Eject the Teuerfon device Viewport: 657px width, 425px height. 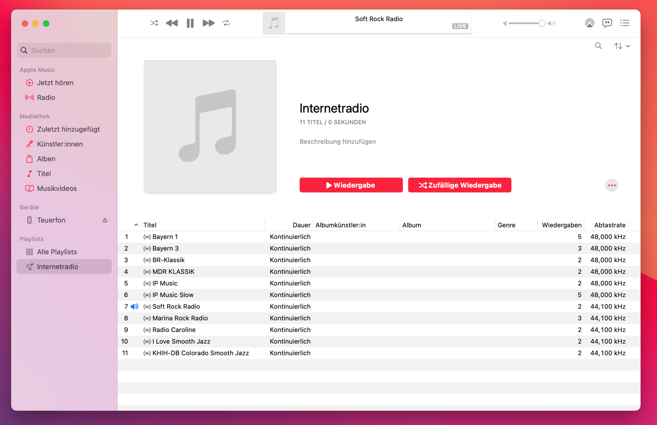coord(105,220)
